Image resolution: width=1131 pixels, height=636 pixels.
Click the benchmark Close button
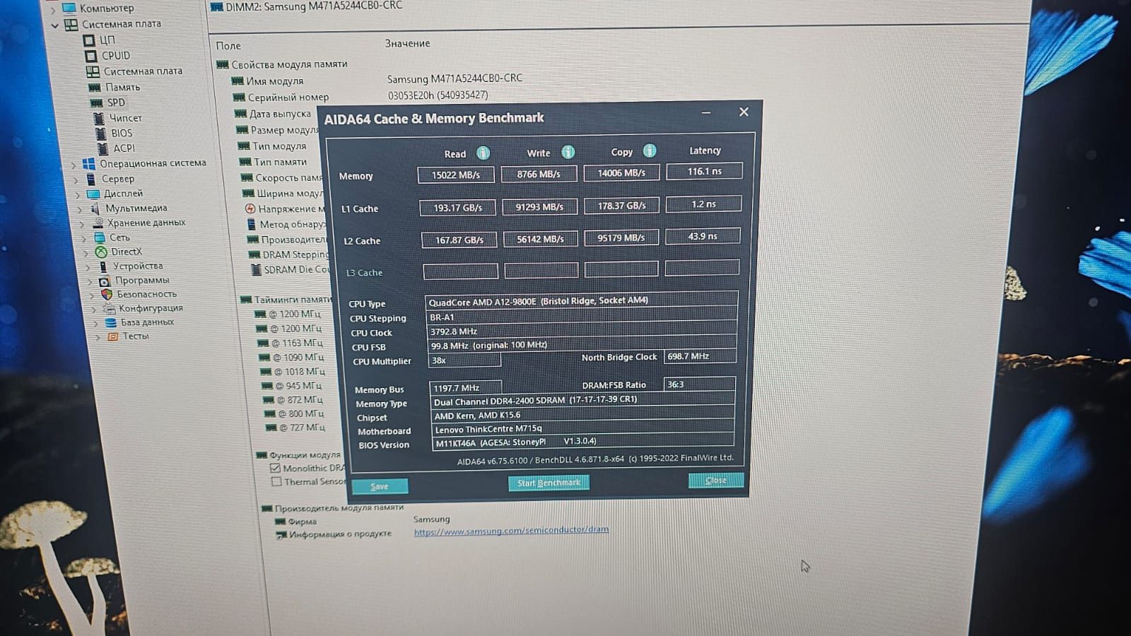[715, 481]
